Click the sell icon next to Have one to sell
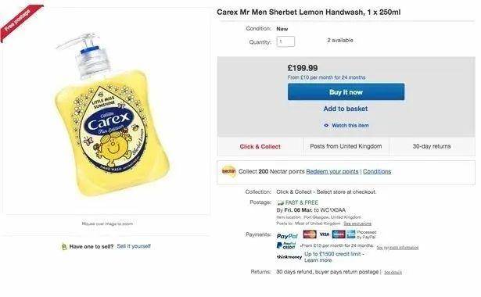 (64, 246)
